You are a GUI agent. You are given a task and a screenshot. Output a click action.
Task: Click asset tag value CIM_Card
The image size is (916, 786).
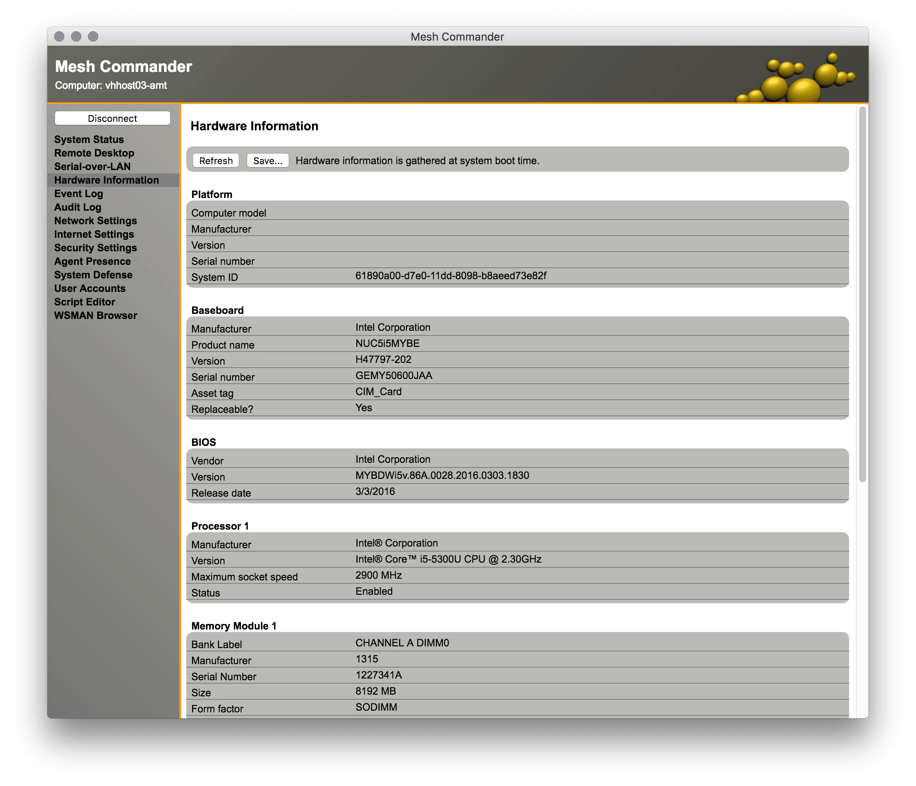pos(378,391)
